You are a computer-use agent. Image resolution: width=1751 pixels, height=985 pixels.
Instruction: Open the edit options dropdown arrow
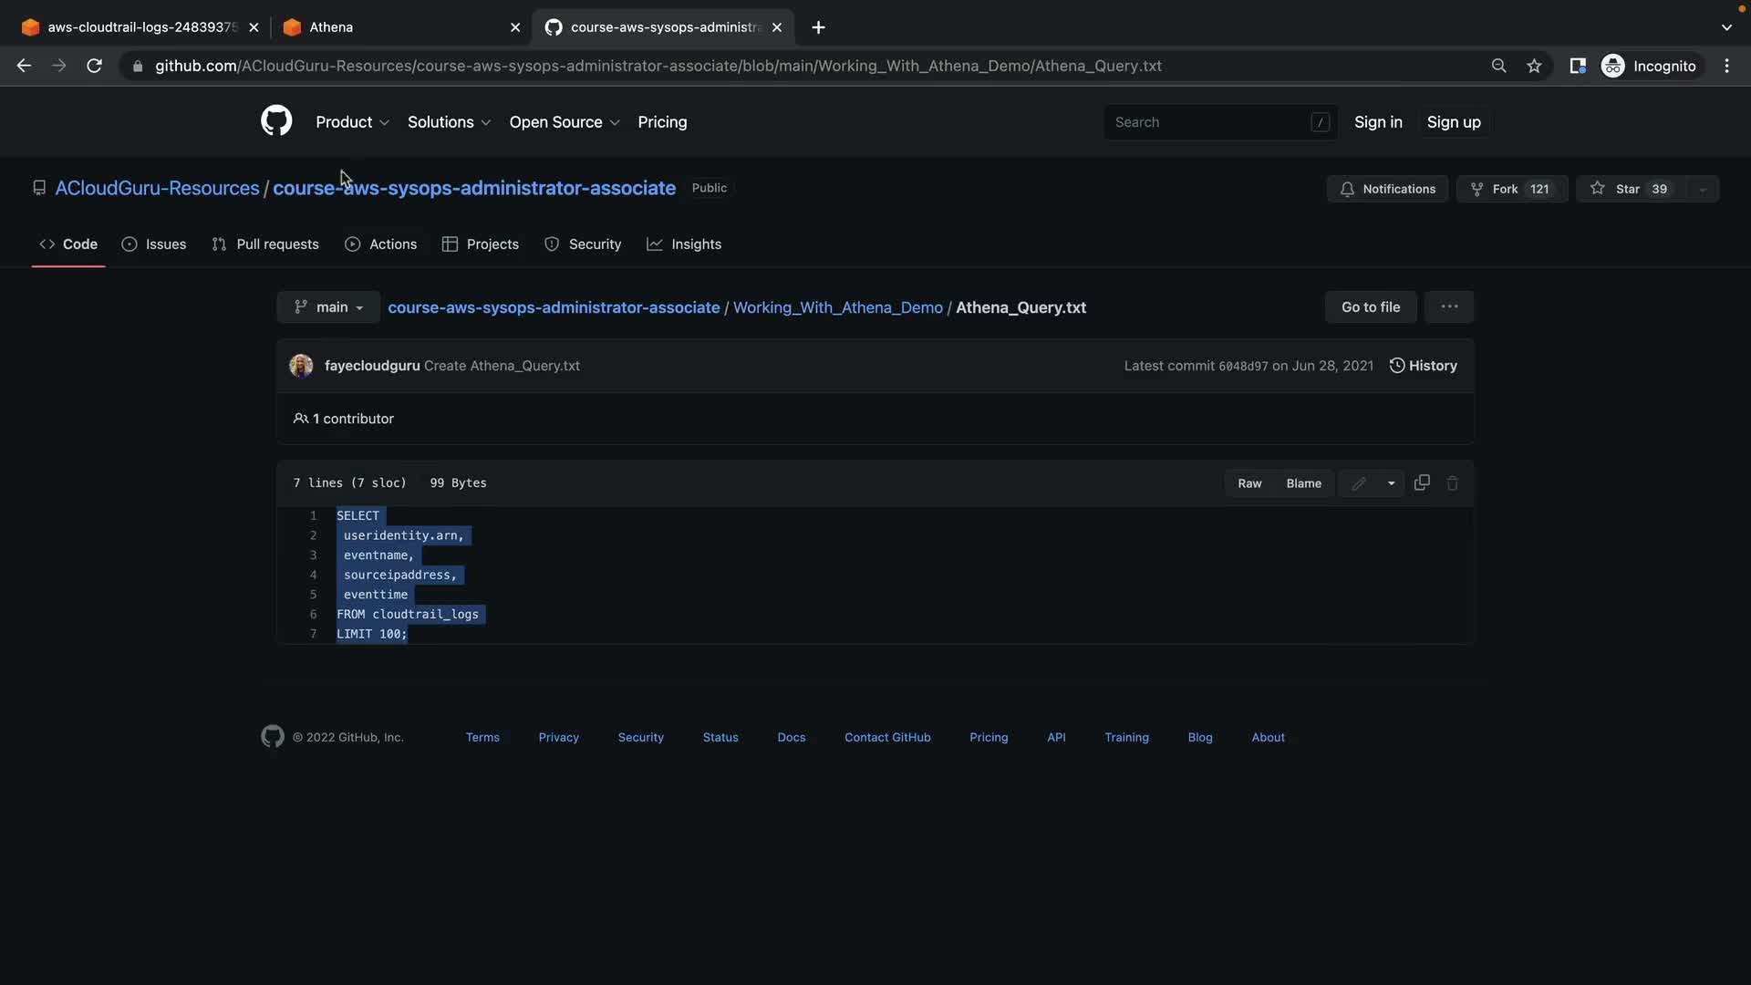click(x=1391, y=483)
